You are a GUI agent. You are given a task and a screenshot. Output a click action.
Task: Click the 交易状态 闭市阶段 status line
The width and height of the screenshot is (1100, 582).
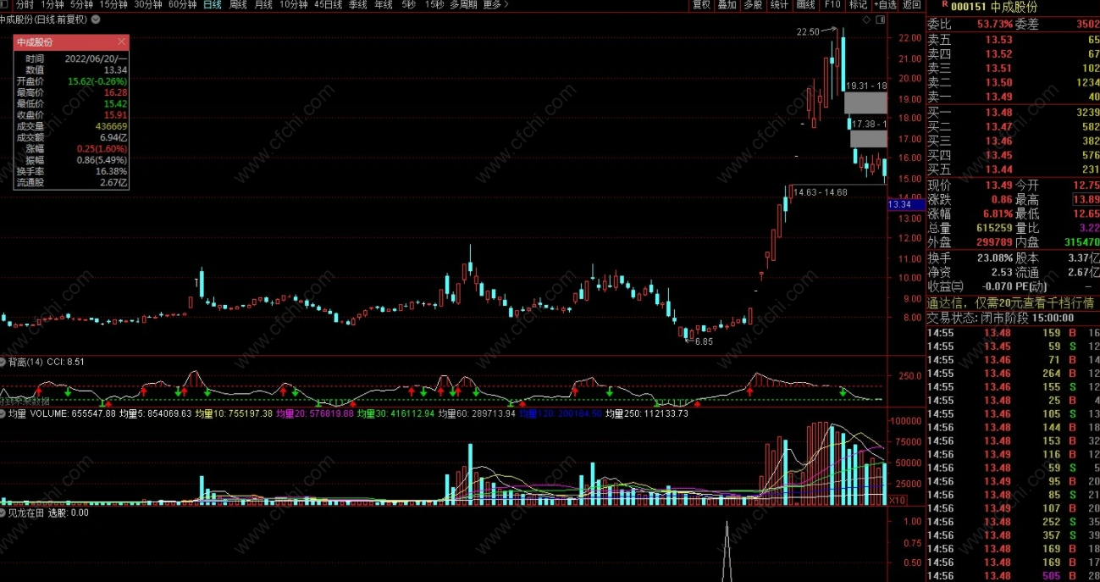[1000, 318]
